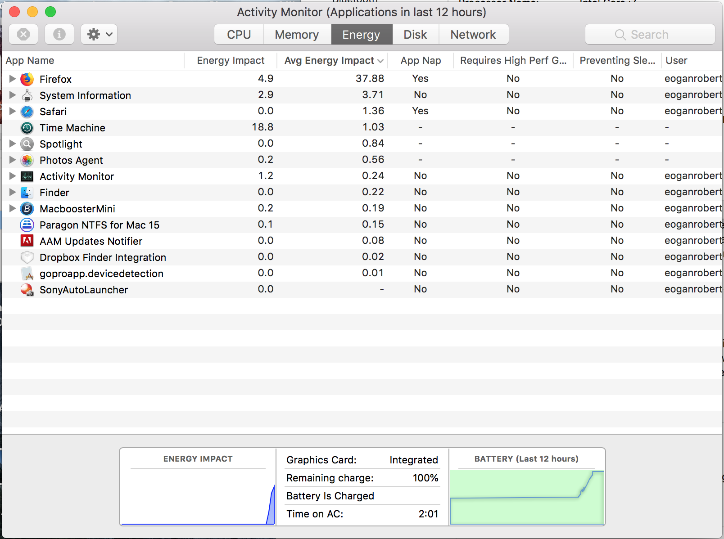Screen dimensions: 724x539
Task: Click the System Information icon
Action: pyautogui.click(x=27, y=95)
